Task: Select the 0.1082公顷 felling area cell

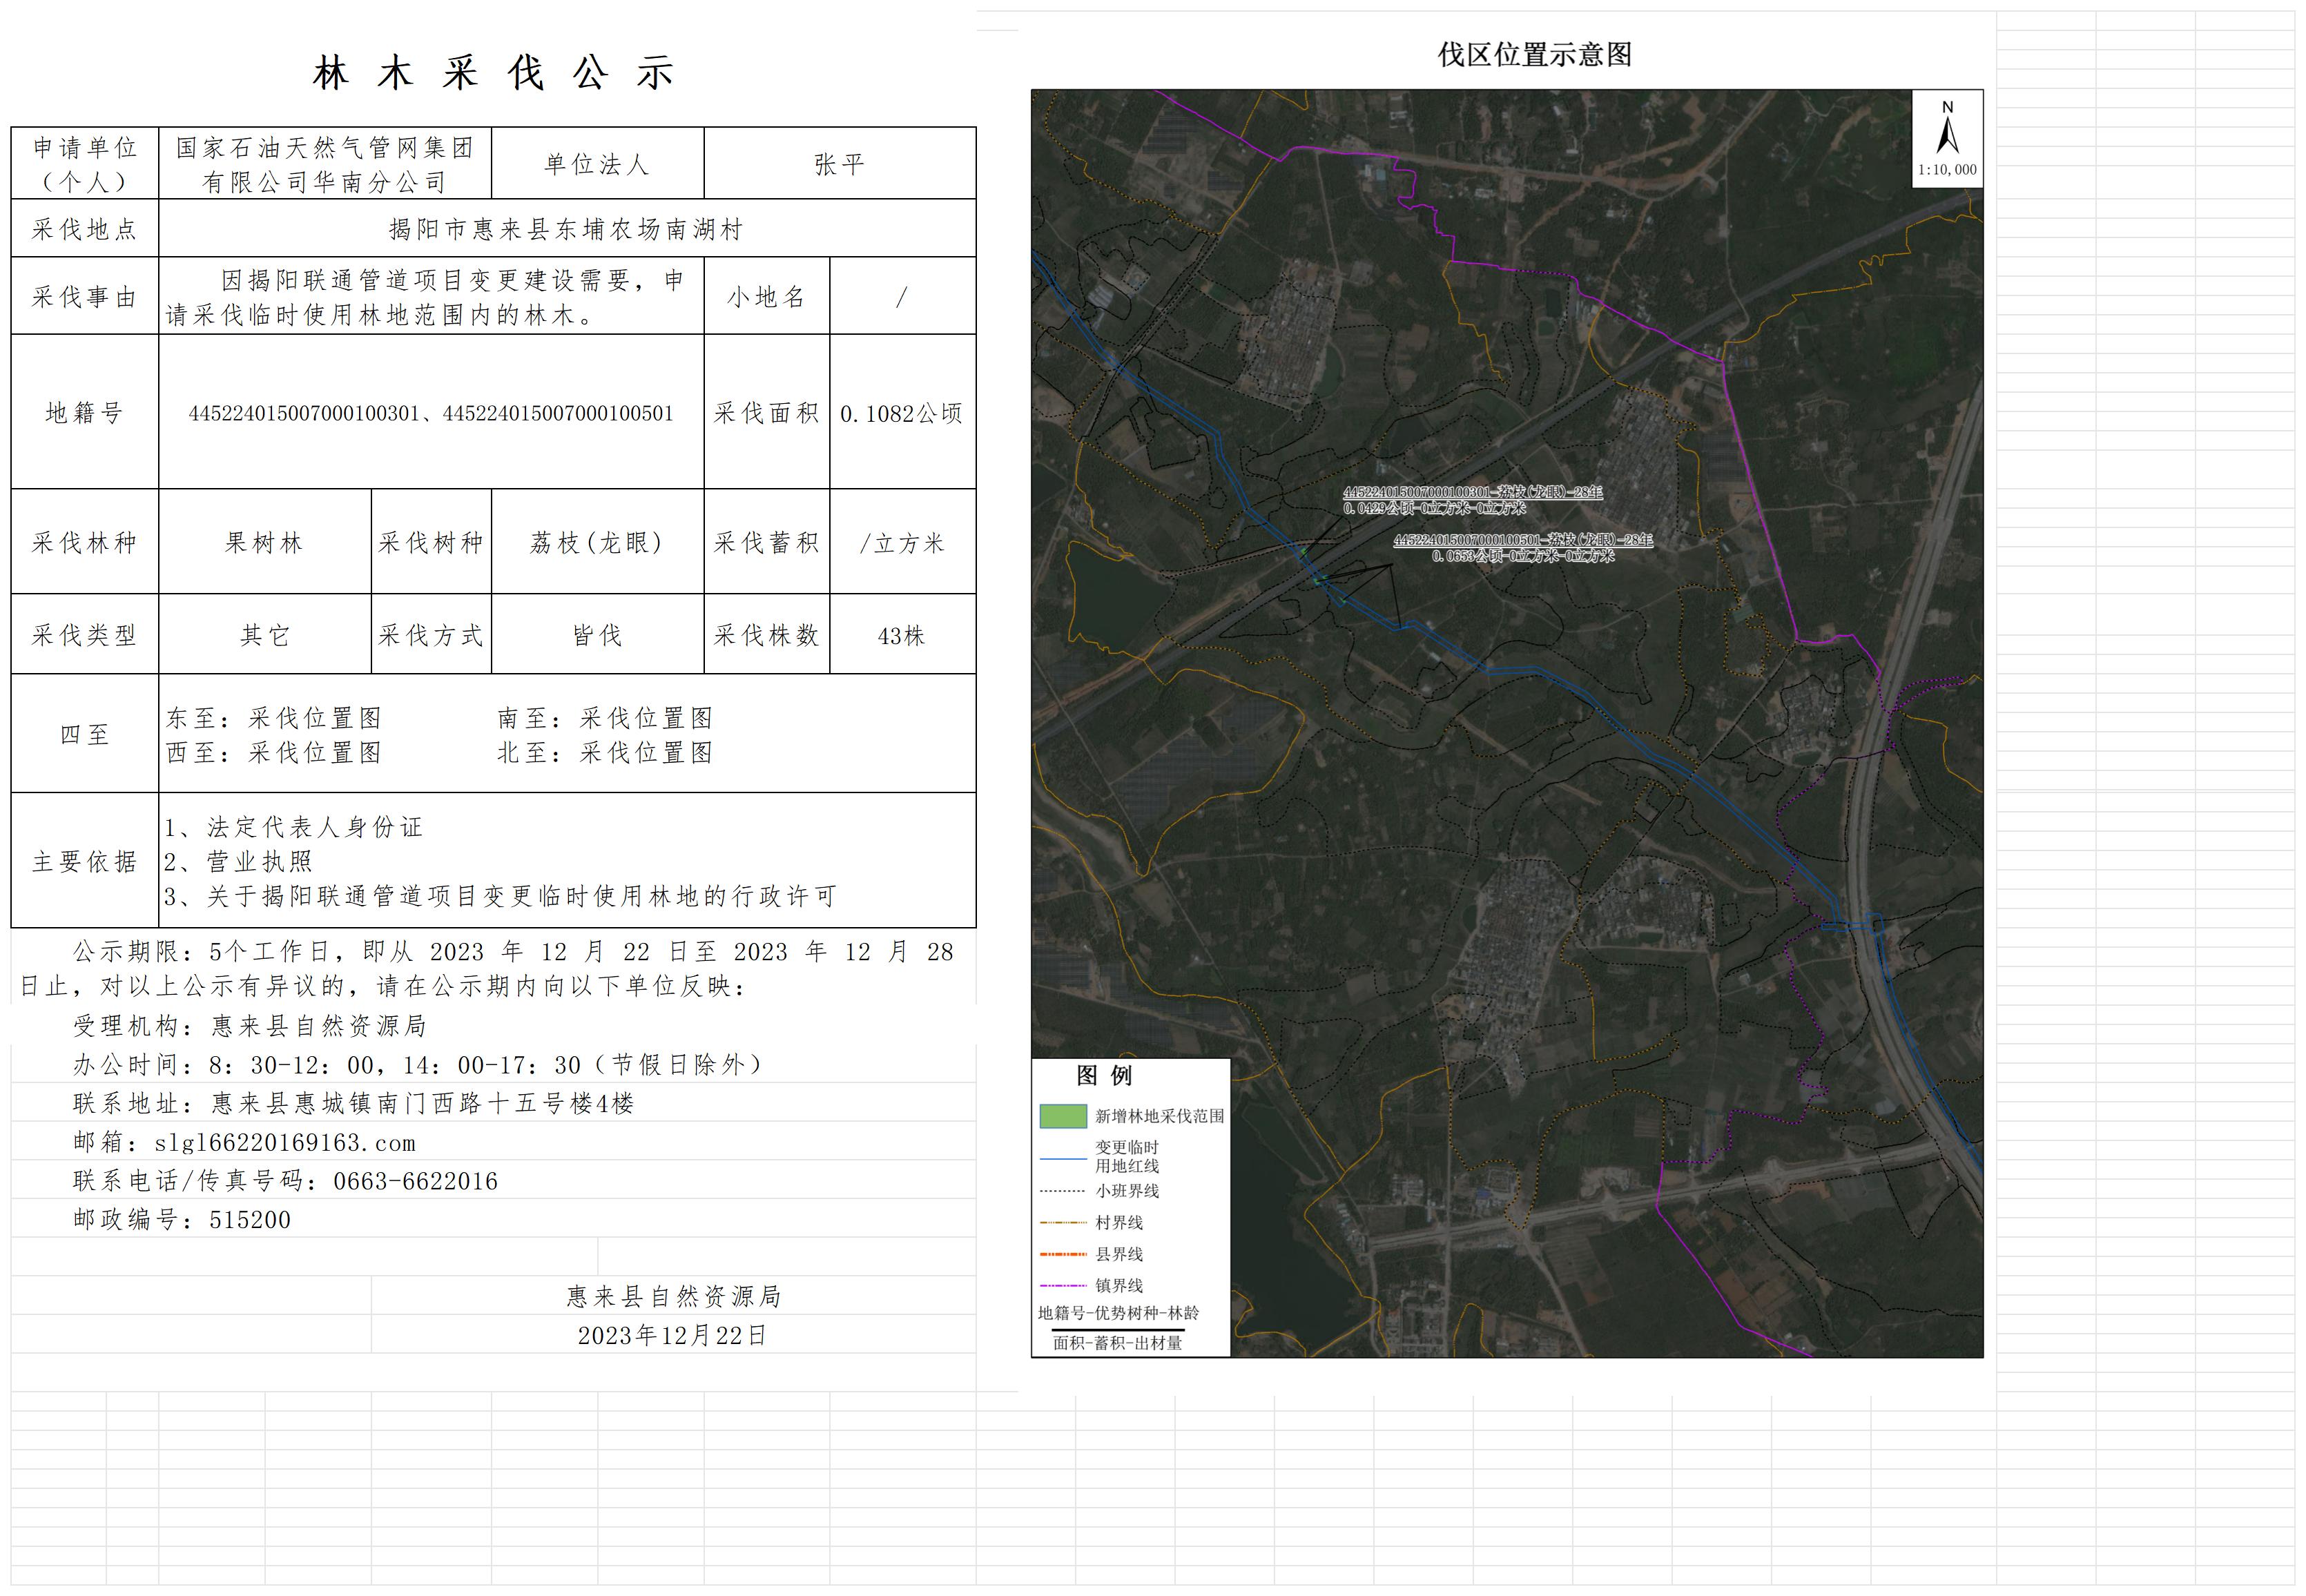Action: [901, 413]
